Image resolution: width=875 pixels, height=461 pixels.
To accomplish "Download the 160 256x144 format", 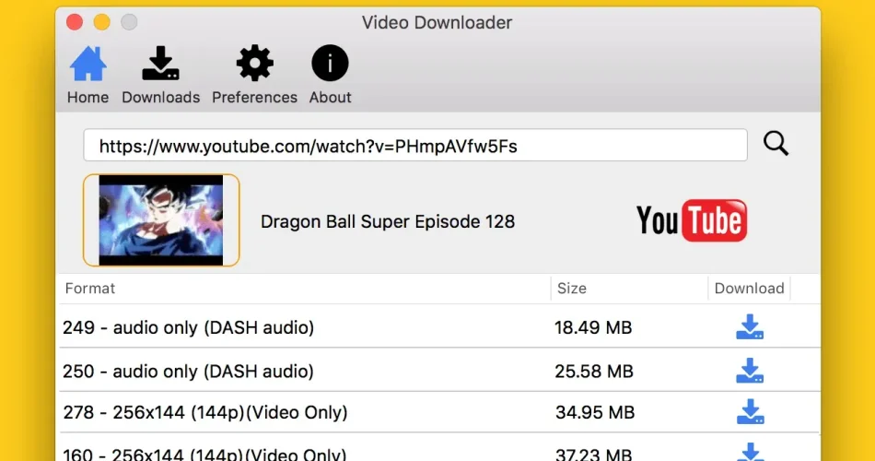I will click(751, 452).
